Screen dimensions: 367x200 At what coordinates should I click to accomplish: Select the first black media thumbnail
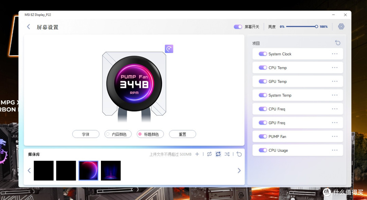(x=43, y=170)
